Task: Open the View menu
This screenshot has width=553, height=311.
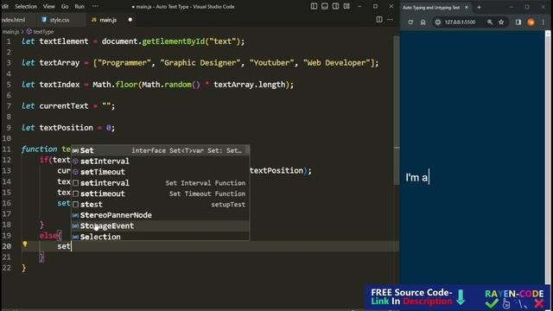Action: (48, 6)
